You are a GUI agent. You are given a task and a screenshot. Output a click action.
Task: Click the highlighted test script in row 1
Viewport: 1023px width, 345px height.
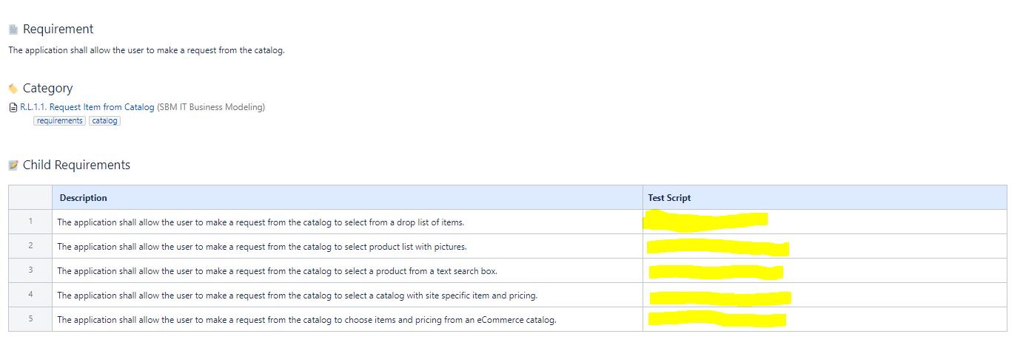pyautogui.click(x=705, y=219)
